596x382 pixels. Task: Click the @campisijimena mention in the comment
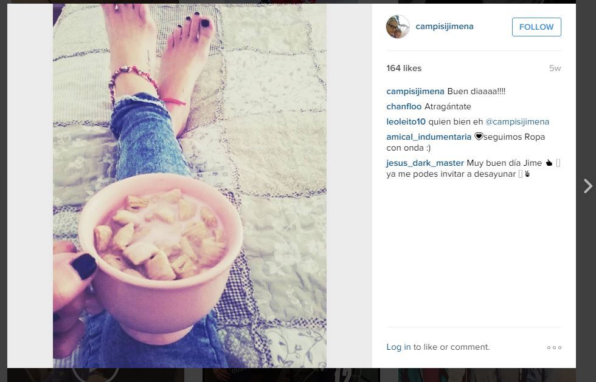tap(517, 122)
